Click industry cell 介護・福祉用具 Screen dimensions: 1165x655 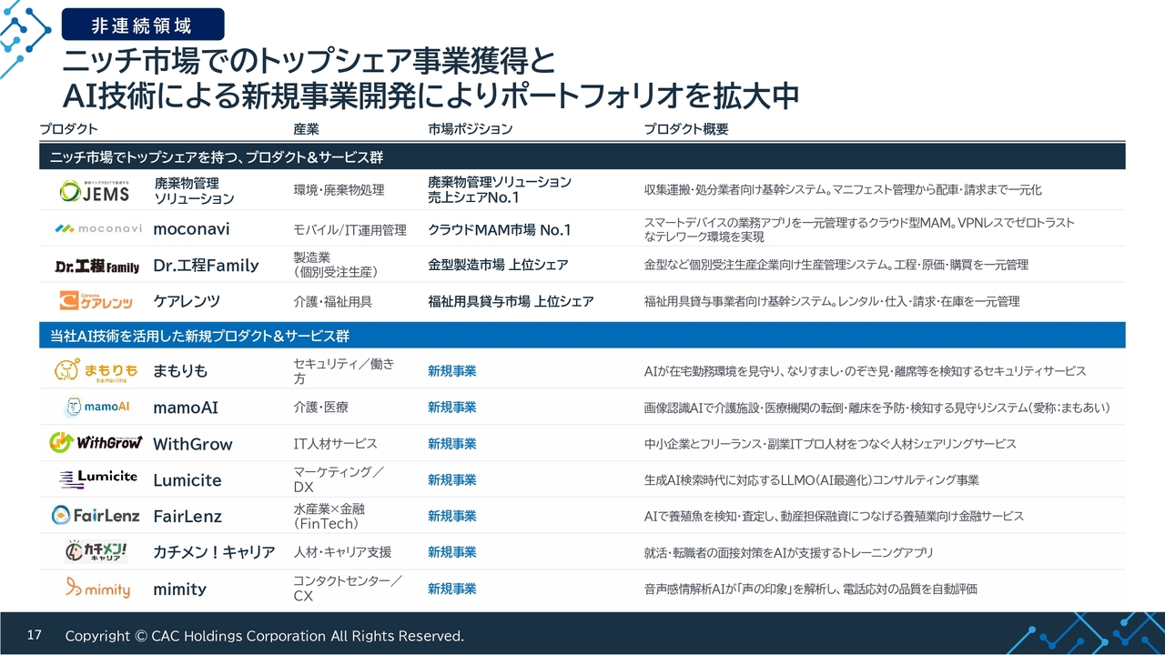[332, 301]
